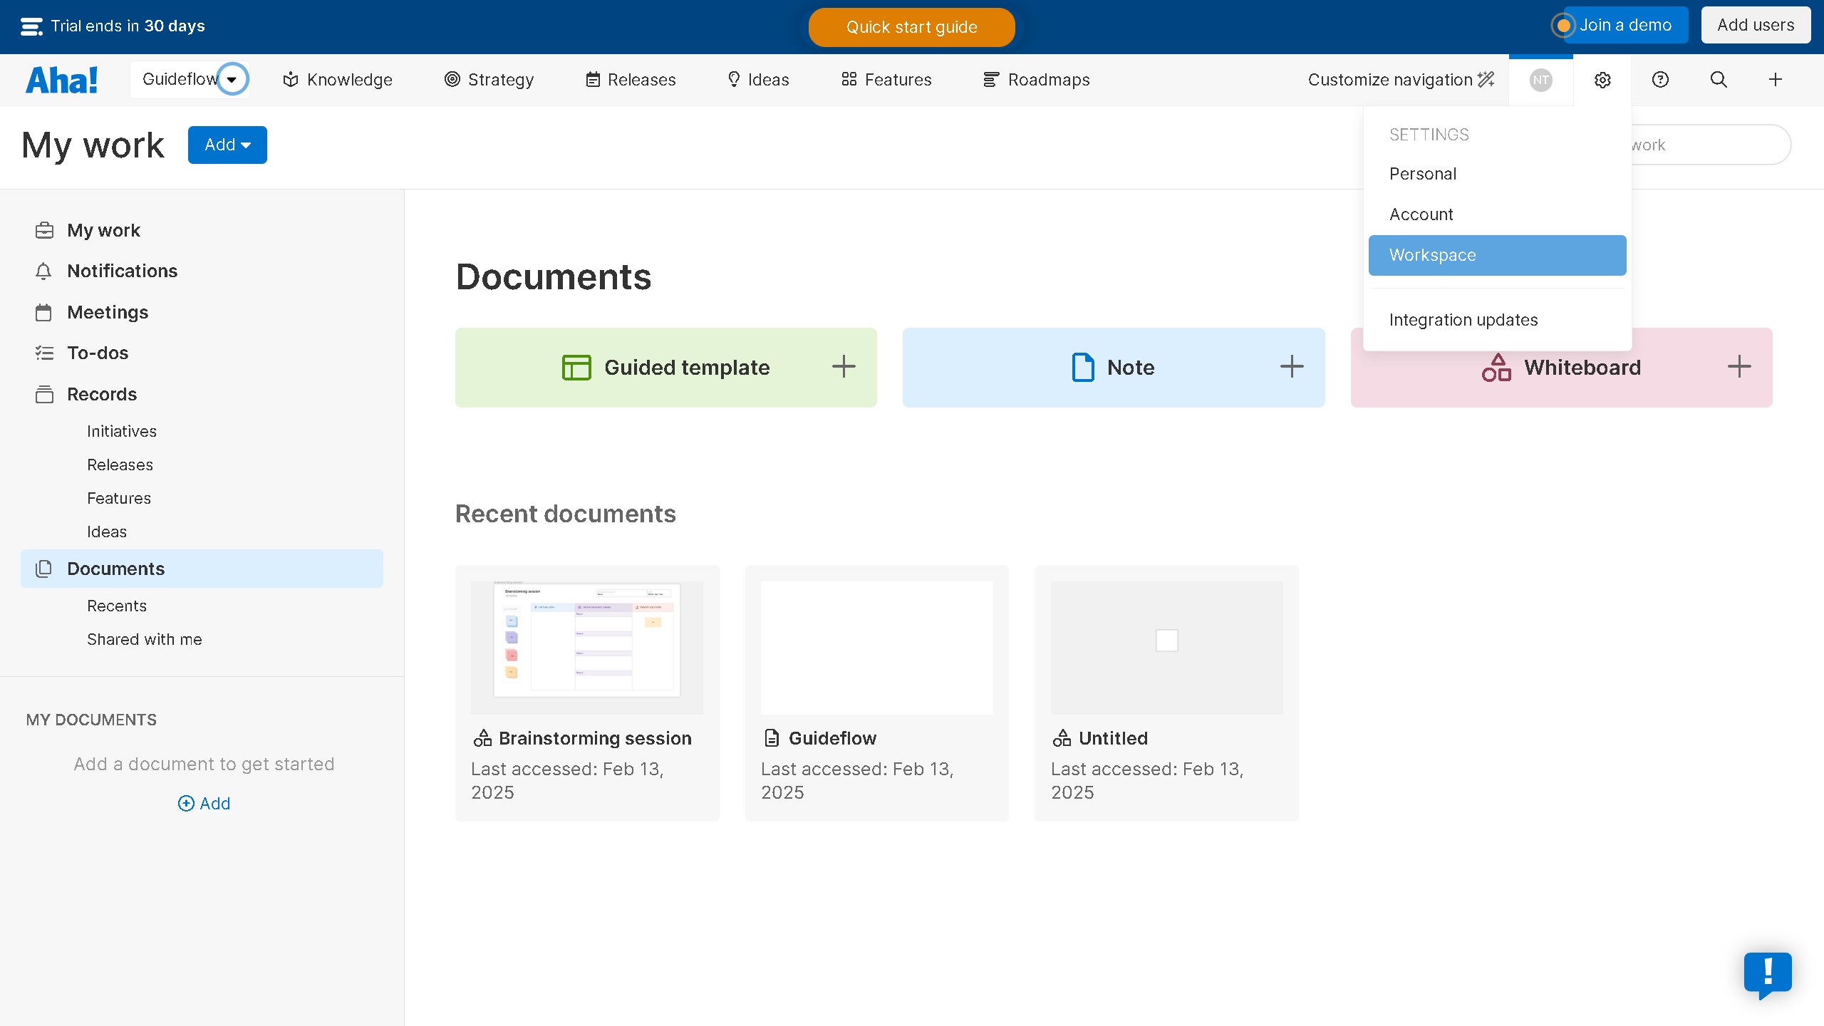Open Brainstorming session document thumbnail
The height and width of the screenshot is (1026, 1824).
pyautogui.click(x=586, y=647)
